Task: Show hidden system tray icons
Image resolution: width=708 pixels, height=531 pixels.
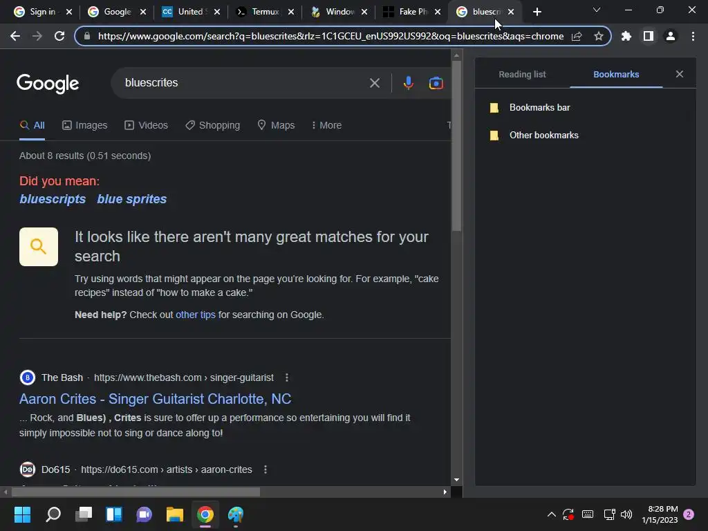Action: point(551,514)
